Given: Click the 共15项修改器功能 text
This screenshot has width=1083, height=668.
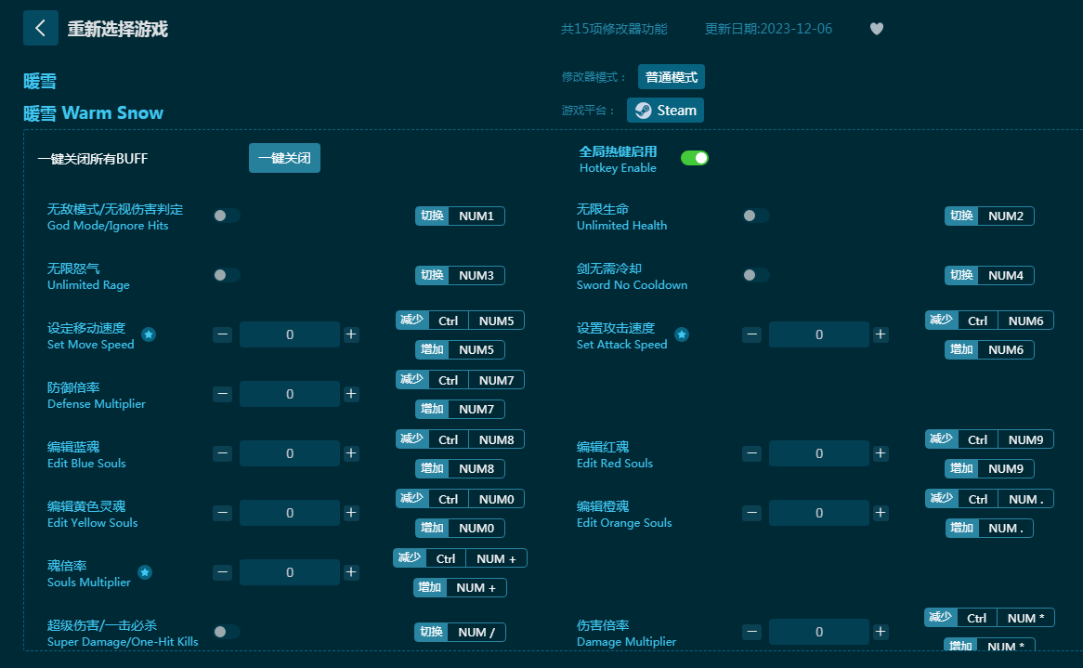Looking at the screenshot, I should (614, 28).
